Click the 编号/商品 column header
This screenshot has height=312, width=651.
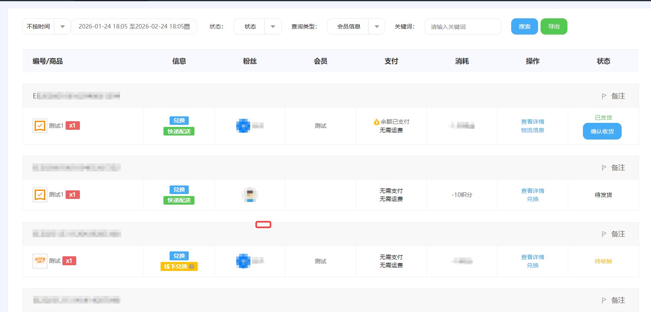pyautogui.click(x=48, y=61)
